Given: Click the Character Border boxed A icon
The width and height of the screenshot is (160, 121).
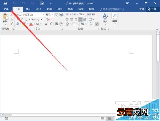Looking at the screenshot, I should pyautogui.click(x=61, y=15).
